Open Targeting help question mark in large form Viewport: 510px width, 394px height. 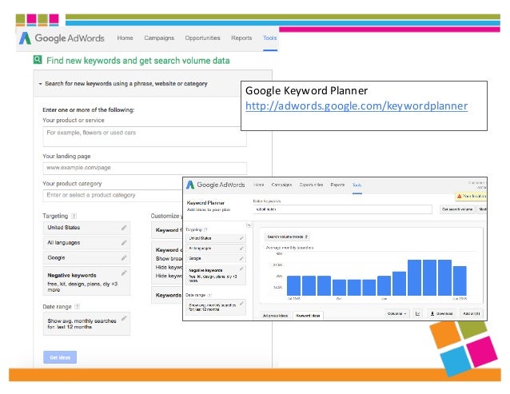point(74,216)
